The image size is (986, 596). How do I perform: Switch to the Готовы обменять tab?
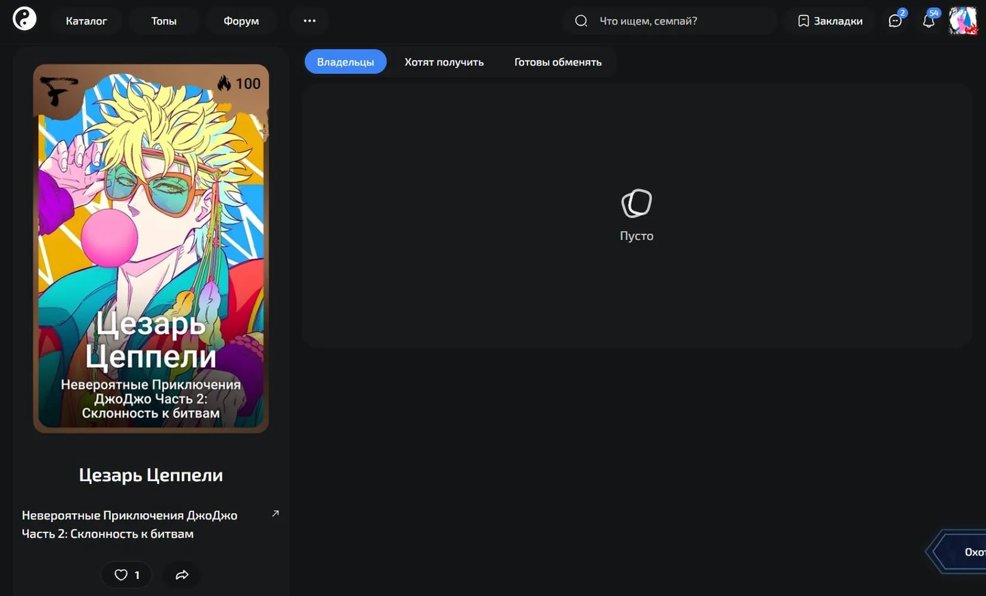point(558,62)
